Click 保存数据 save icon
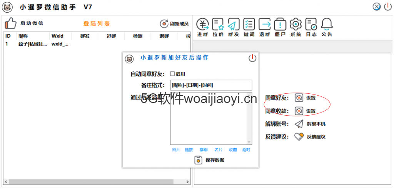Viewport: 394px width, 189px height. pos(198,160)
